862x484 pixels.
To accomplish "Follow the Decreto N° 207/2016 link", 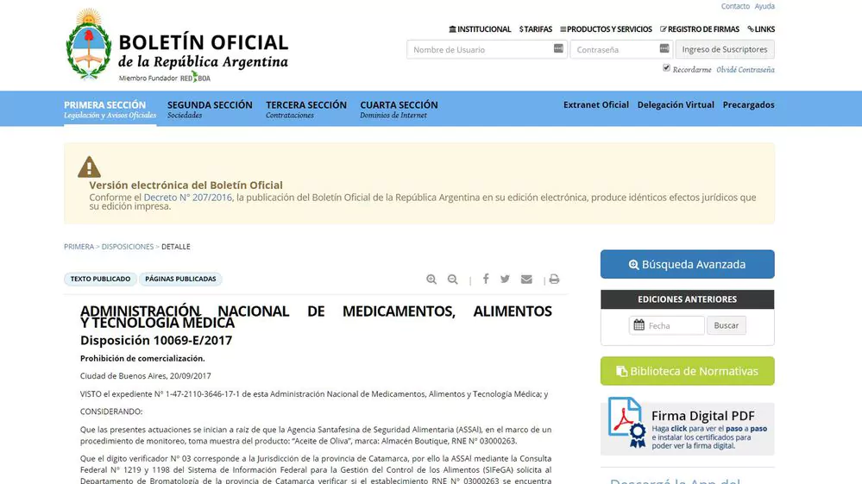I will tap(187, 198).
